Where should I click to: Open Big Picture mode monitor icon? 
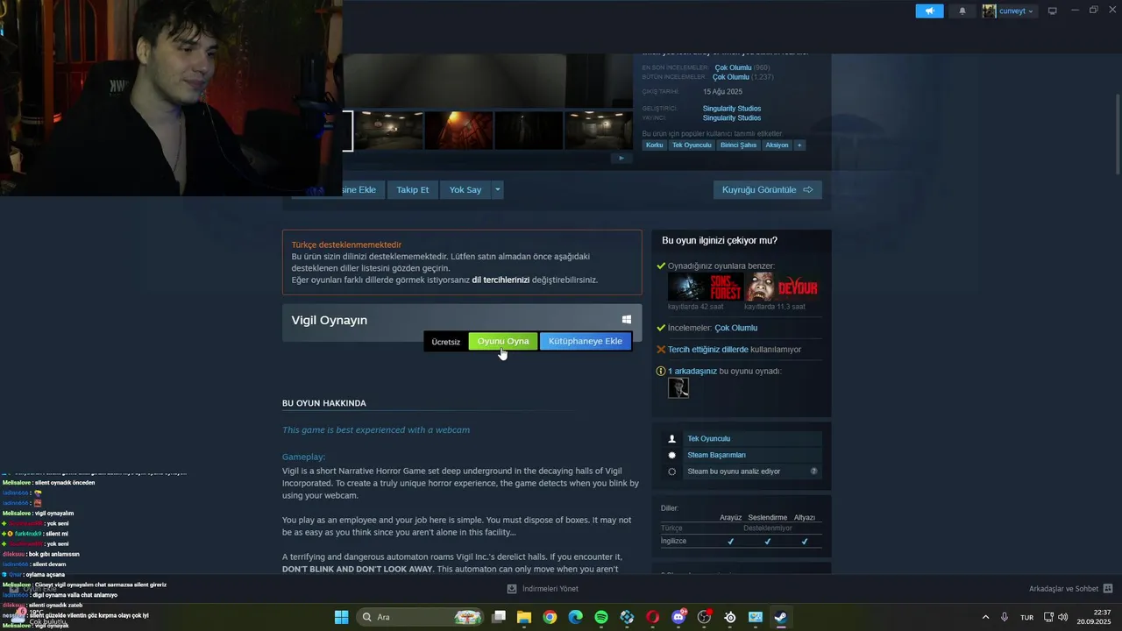pyautogui.click(x=1053, y=11)
